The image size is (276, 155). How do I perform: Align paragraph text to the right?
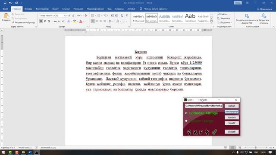point(100,21)
